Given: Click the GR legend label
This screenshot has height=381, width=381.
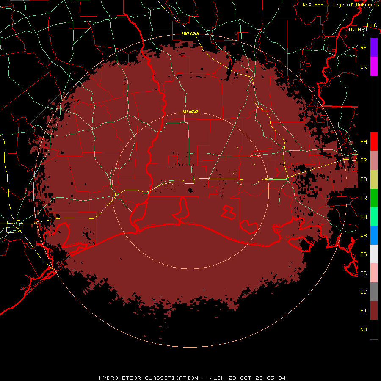Looking at the screenshot, I should pyautogui.click(x=363, y=160).
